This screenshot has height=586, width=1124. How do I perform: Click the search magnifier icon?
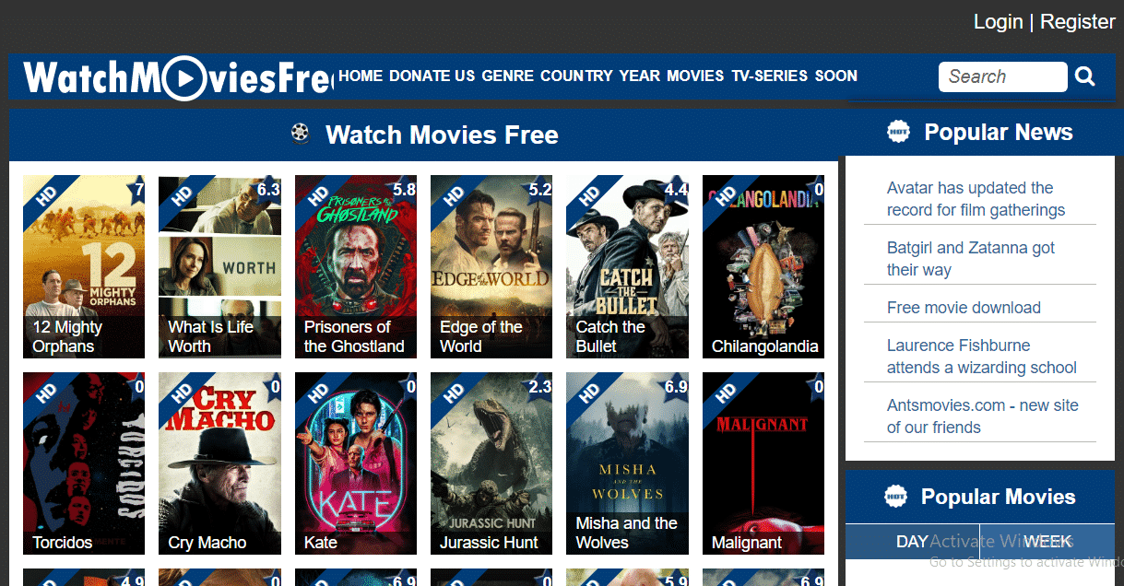[1085, 76]
